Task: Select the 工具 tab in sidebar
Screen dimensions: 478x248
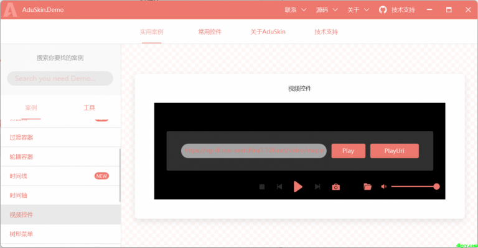Action: (89, 107)
